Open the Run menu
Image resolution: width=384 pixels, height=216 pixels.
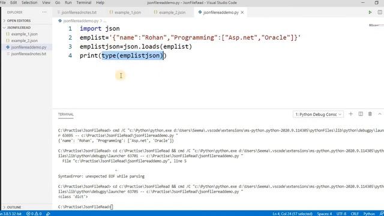pyautogui.click(x=68, y=2)
